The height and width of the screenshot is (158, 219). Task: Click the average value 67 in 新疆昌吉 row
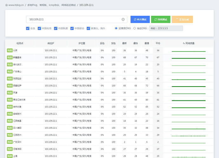[158, 58]
